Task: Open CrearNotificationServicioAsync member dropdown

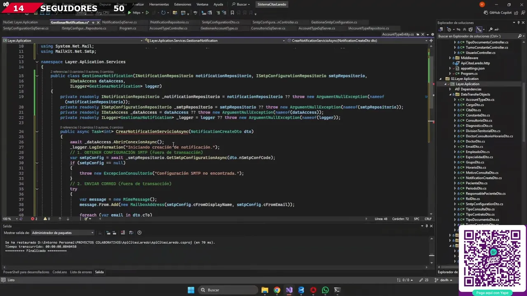Action: tap(357, 41)
